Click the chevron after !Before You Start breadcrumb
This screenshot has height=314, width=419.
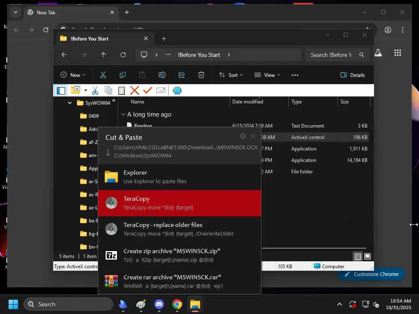pos(229,55)
